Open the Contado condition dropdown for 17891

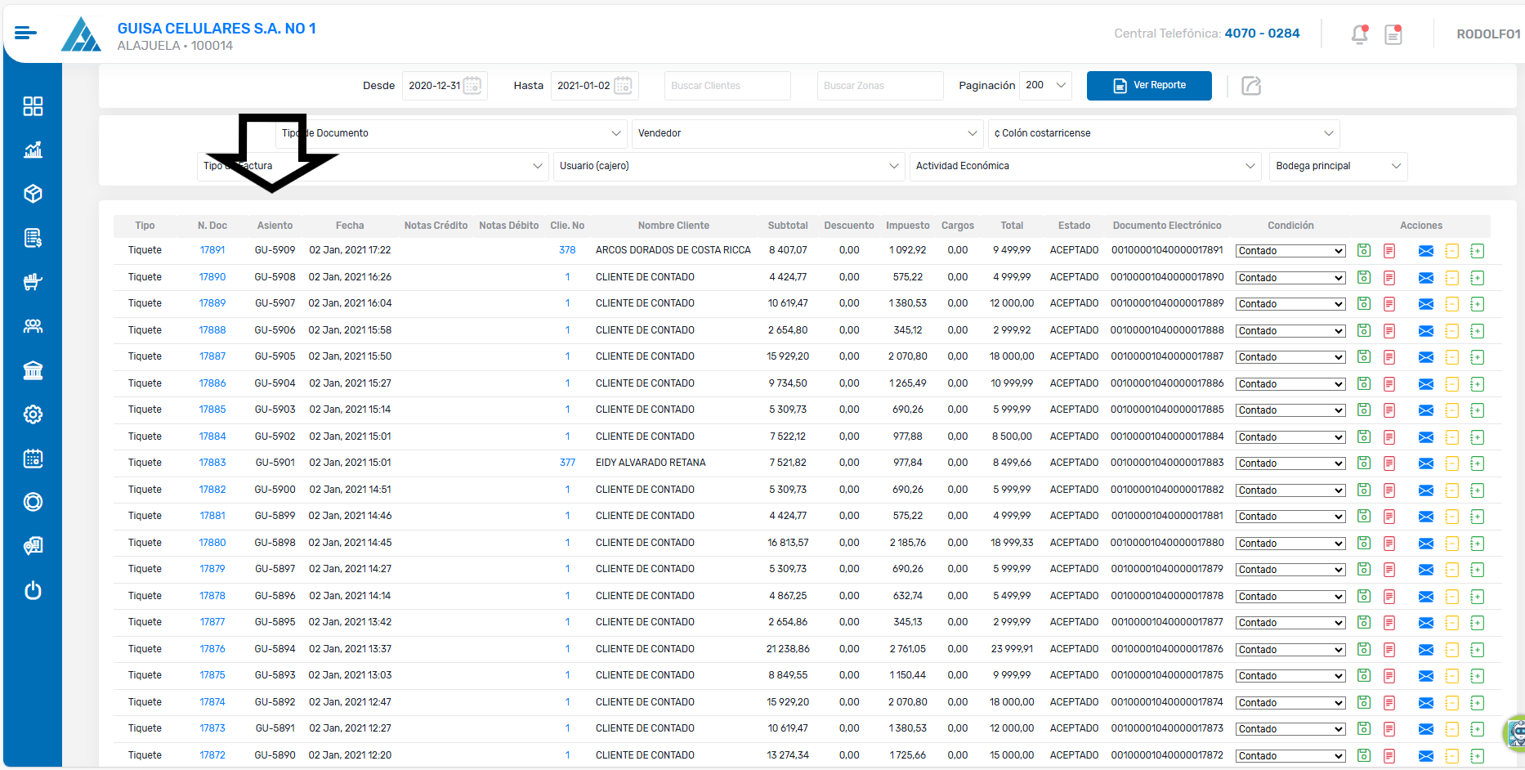pyautogui.click(x=1290, y=251)
